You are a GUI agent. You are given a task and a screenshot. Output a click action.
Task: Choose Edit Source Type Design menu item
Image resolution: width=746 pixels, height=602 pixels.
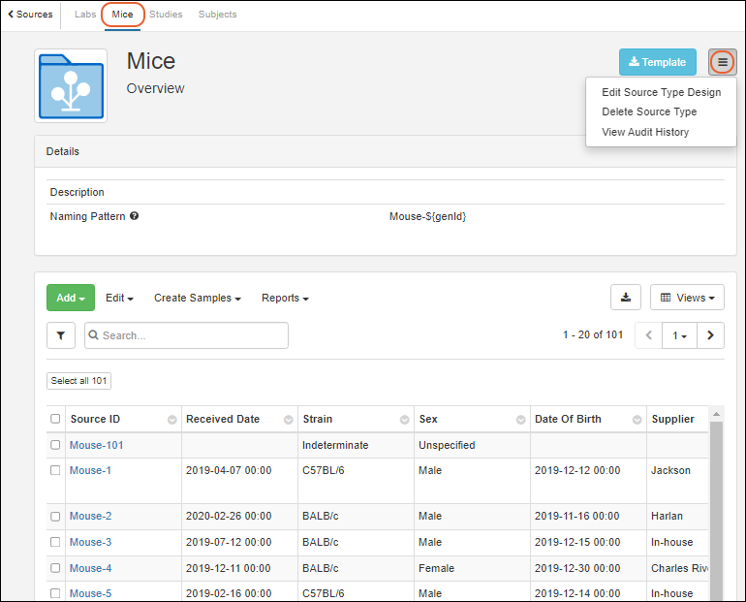tap(661, 92)
